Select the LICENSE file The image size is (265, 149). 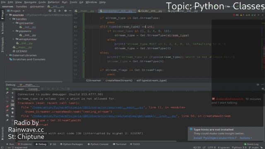[x=20, y=51]
